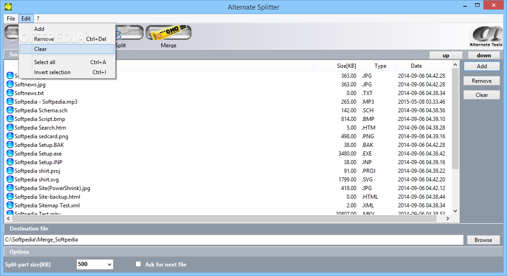Click the vertical scrollbar up arrow

point(455,65)
